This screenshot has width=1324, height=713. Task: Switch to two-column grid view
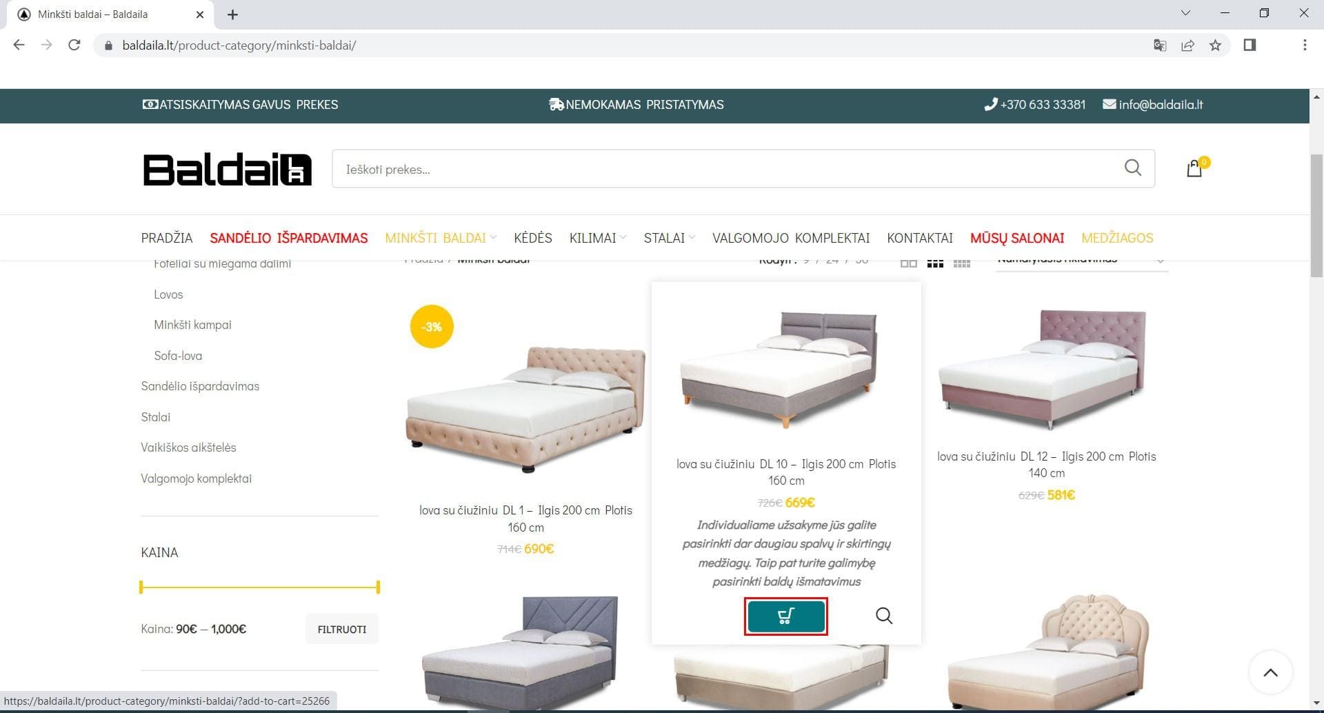(x=908, y=263)
